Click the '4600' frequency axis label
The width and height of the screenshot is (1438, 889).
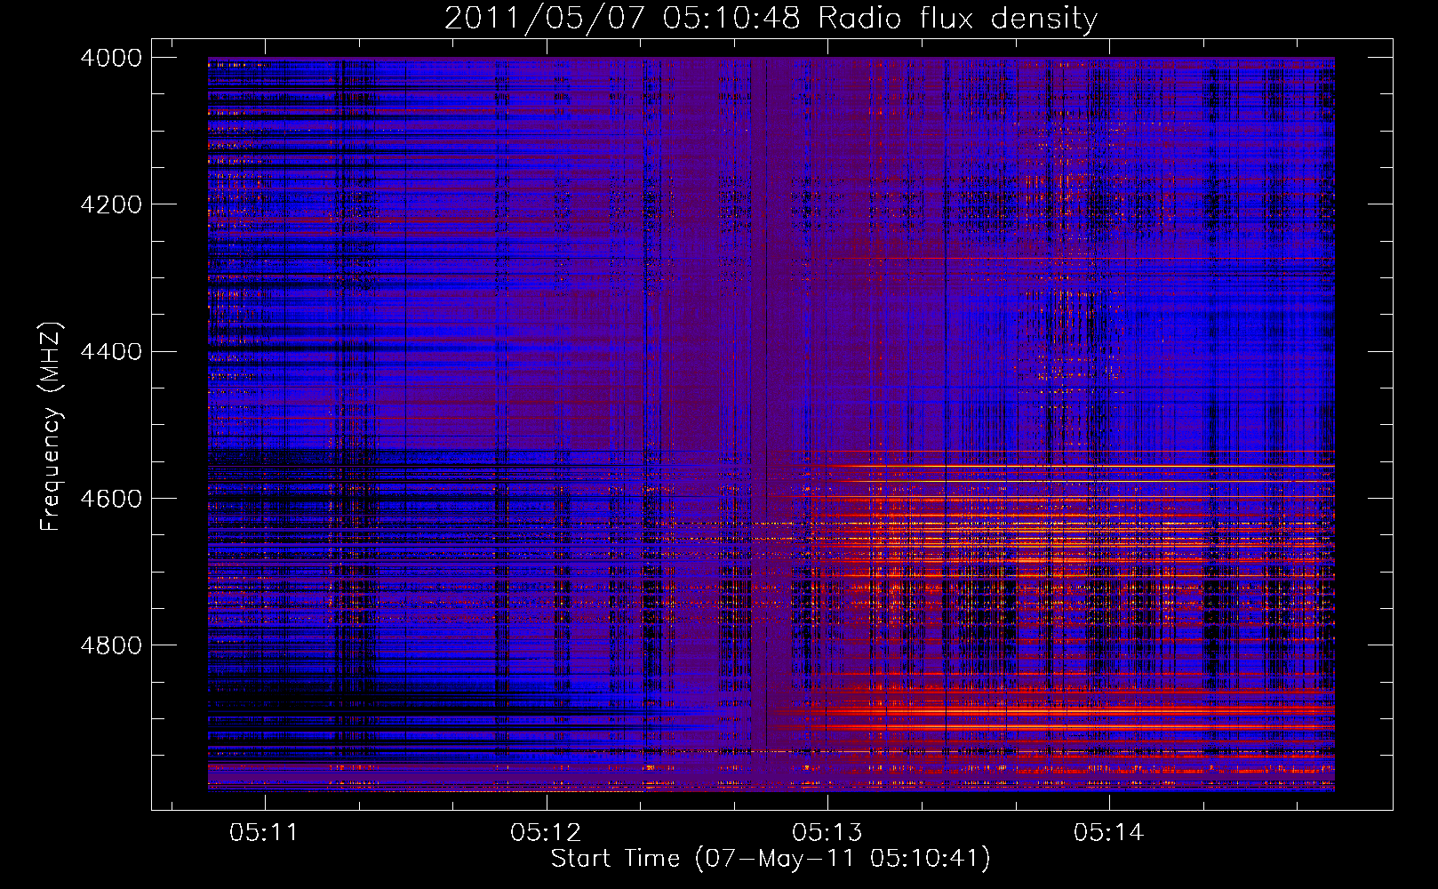[111, 498]
